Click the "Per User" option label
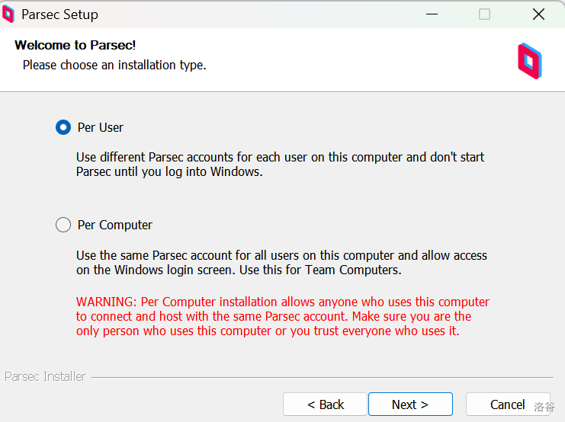 point(101,127)
